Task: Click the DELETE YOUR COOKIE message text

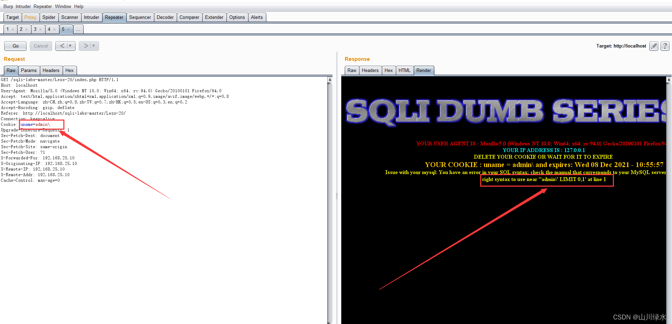Action: pos(543,157)
